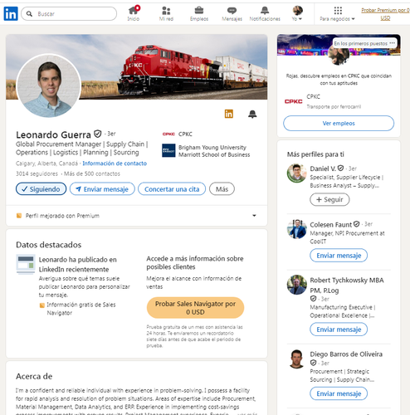Open Información de contacto

click(115, 164)
